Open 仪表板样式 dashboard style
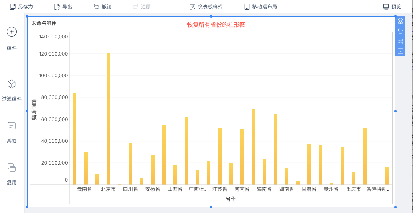 click(x=206, y=7)
